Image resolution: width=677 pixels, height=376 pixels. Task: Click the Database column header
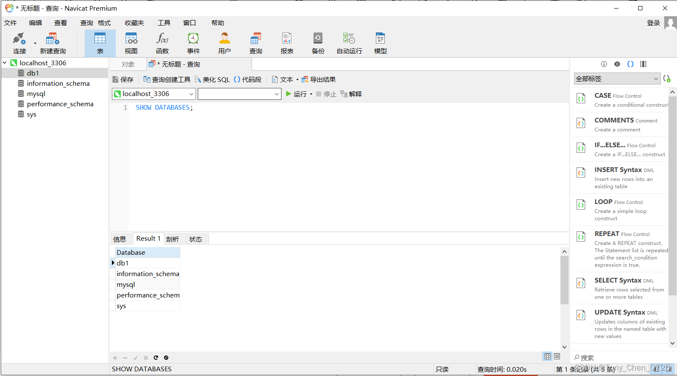147,253
